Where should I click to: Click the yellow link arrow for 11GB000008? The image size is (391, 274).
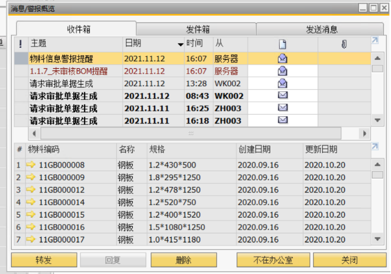30,165
